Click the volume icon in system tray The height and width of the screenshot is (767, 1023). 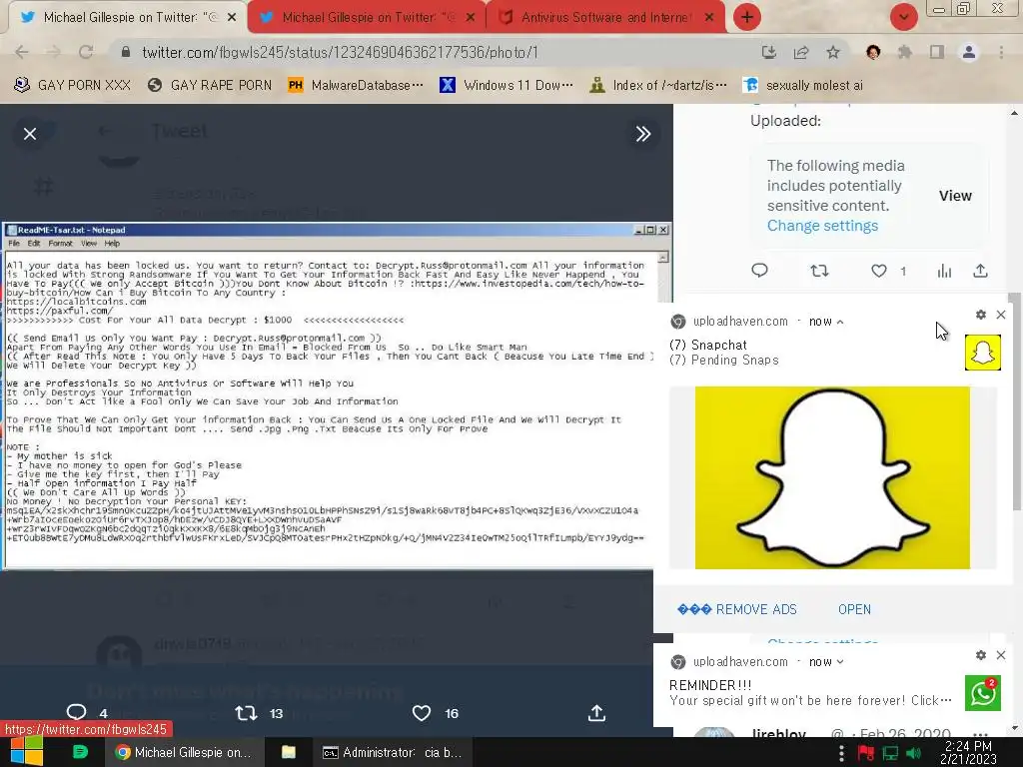coord(913,754)
